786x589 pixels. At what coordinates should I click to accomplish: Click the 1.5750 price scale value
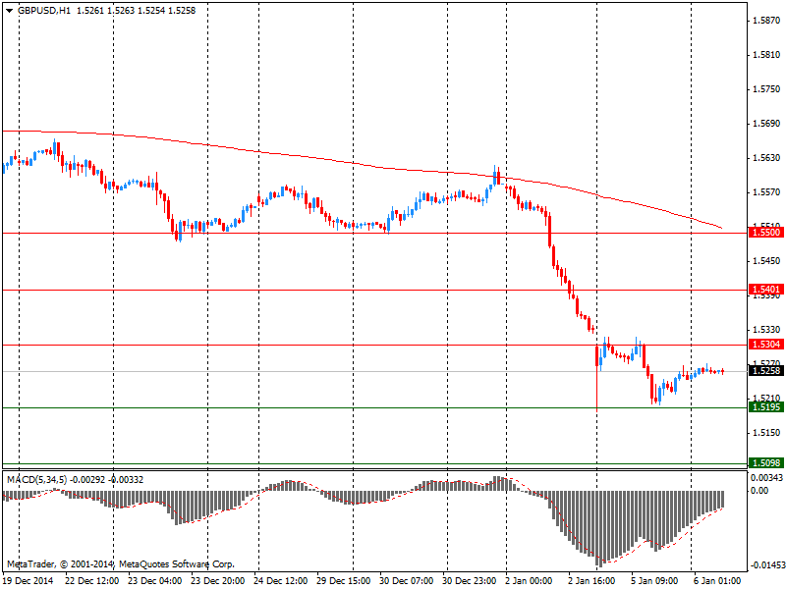point(766,89)
